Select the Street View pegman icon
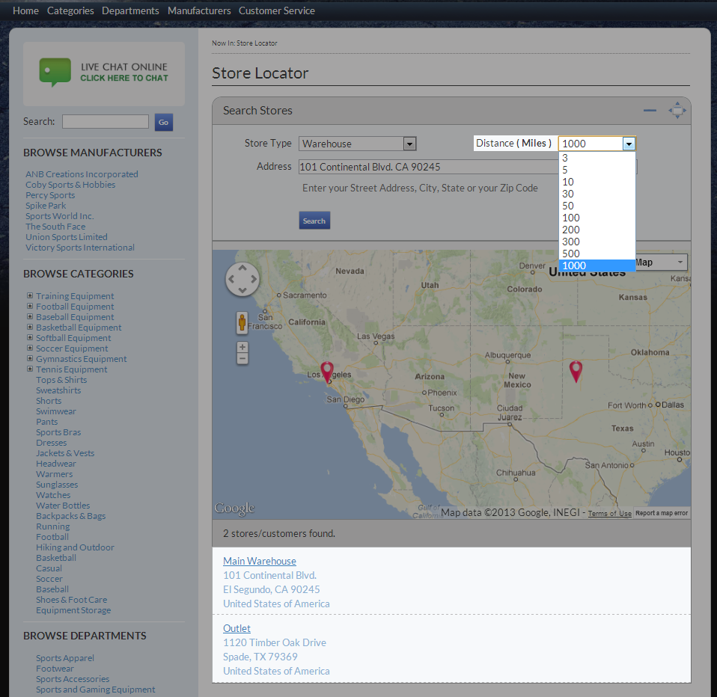 coord(242,323)
